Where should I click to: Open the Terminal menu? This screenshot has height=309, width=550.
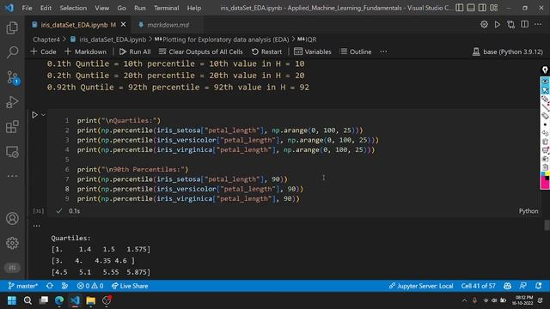[167, 8]
